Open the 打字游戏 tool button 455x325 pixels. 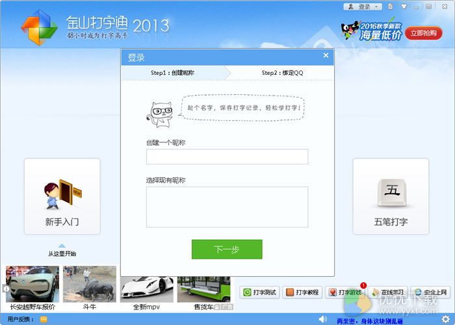point(345,292)
